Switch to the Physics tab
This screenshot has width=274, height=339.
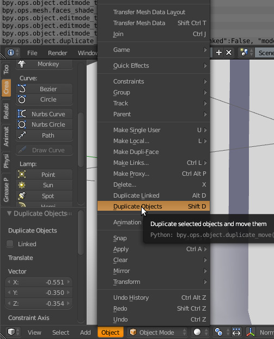[x=6, y=160]
